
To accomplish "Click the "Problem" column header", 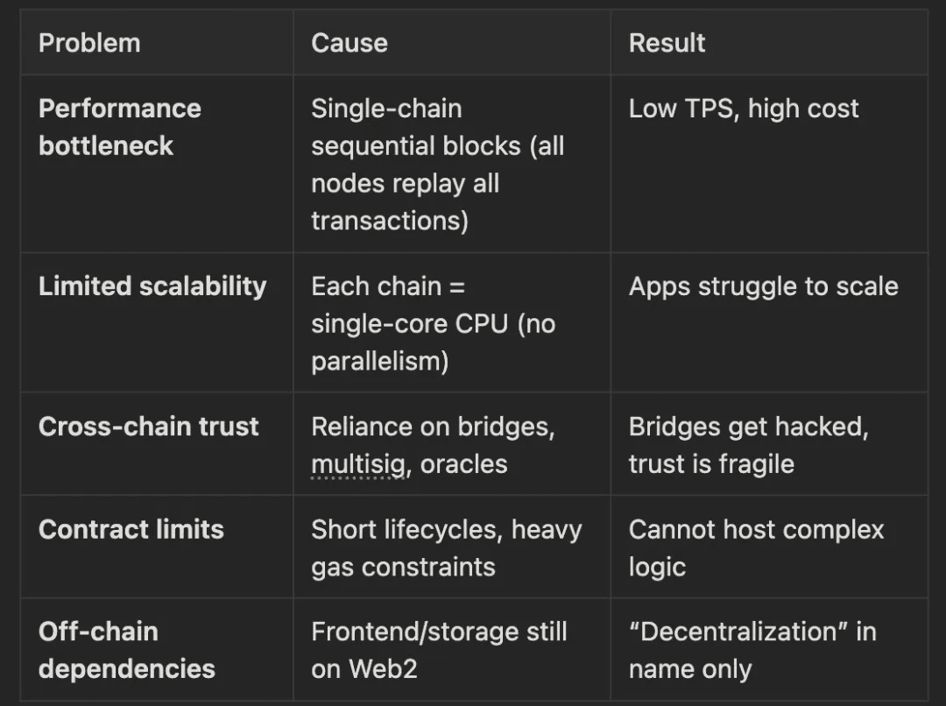I will 89,43.
